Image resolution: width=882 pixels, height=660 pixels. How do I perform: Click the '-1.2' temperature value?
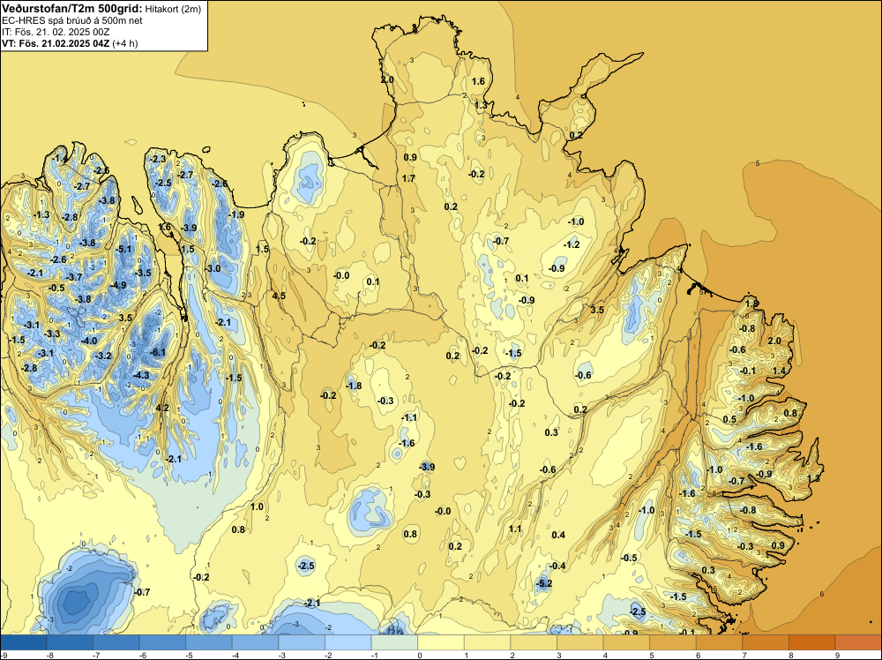[572, 244]
